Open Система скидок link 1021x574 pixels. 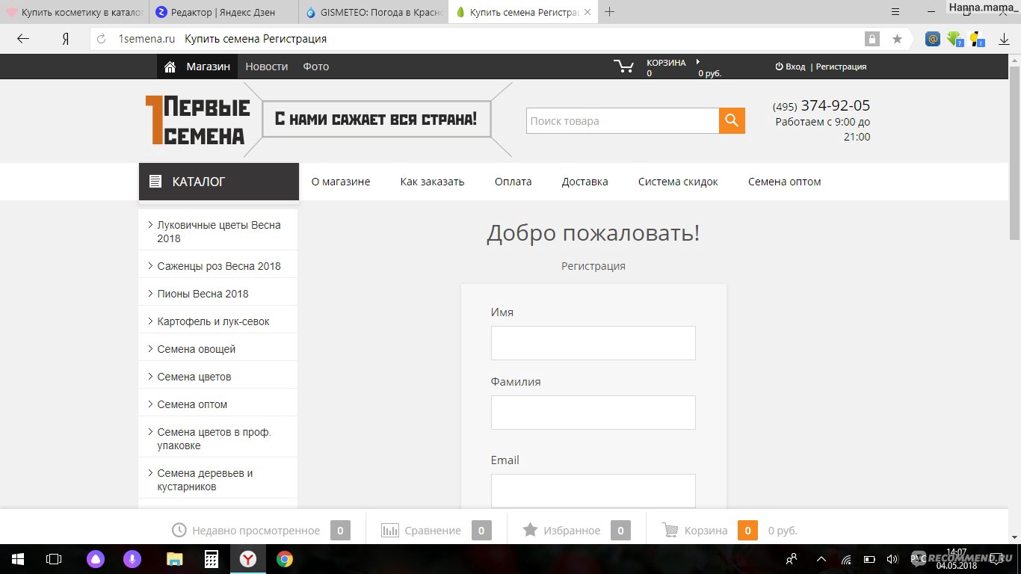(x=678, y=182)
